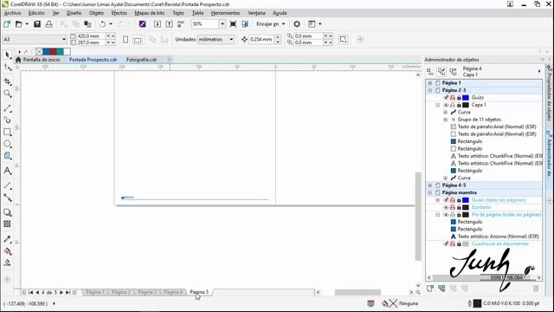Screen dimensions: 554x312
Task: Click the Save disk icon
Action: pyautogui.click(x=37, y=24)
